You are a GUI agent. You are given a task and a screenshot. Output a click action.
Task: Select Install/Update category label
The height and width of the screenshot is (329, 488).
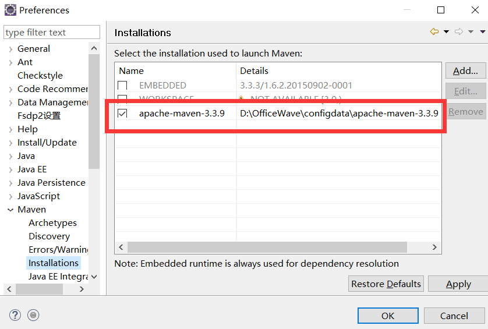point(47,143)
